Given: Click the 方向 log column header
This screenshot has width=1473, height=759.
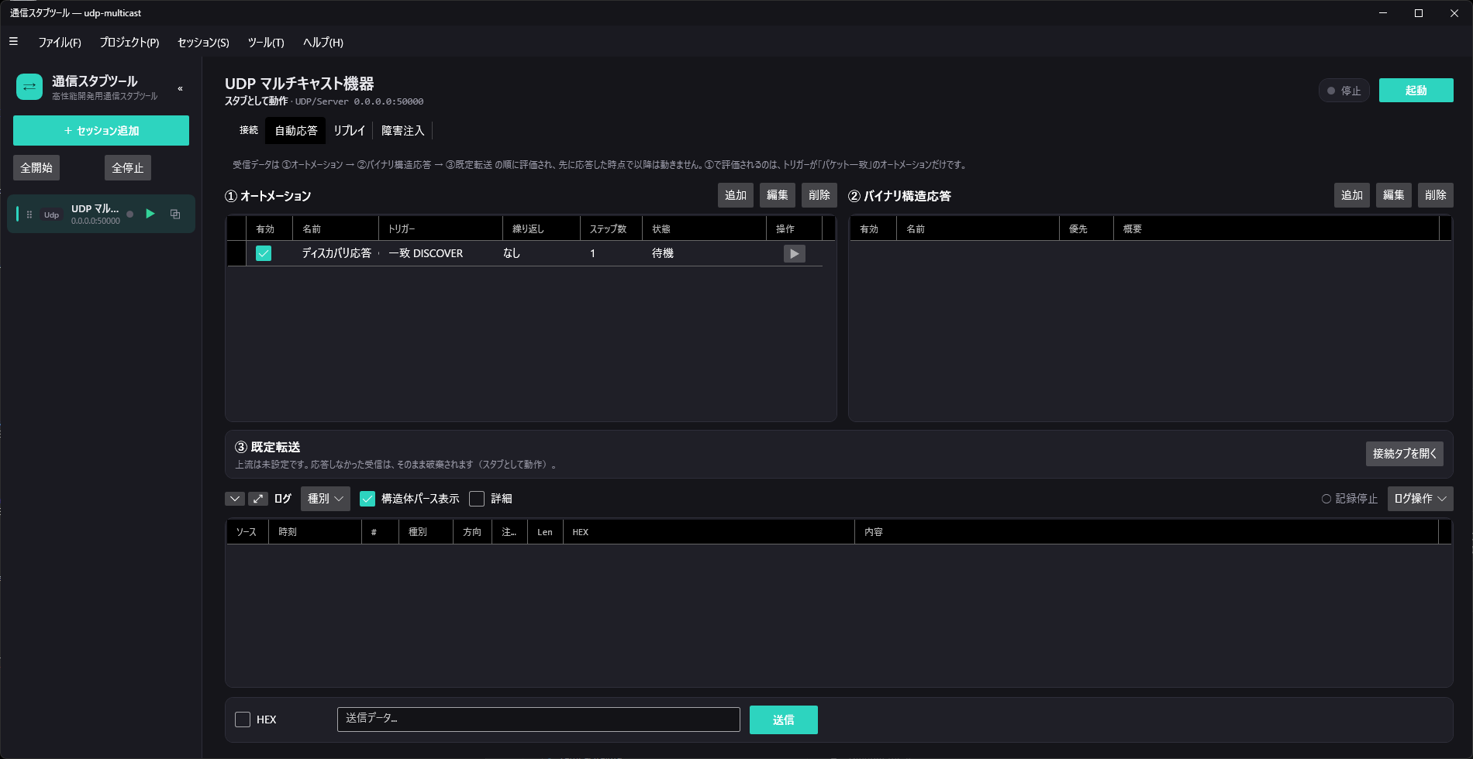Looking at the screenshot, I should (472, 531).
